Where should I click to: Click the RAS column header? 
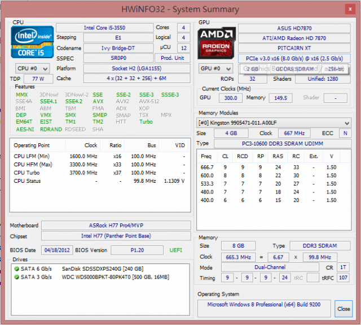[x=278, y=156]
